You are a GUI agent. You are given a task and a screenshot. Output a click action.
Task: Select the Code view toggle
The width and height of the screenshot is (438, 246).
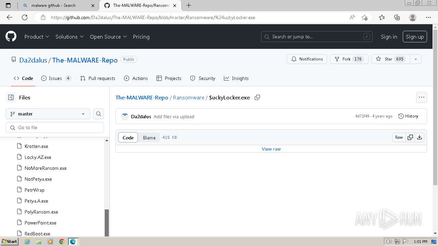click(128, 137)
